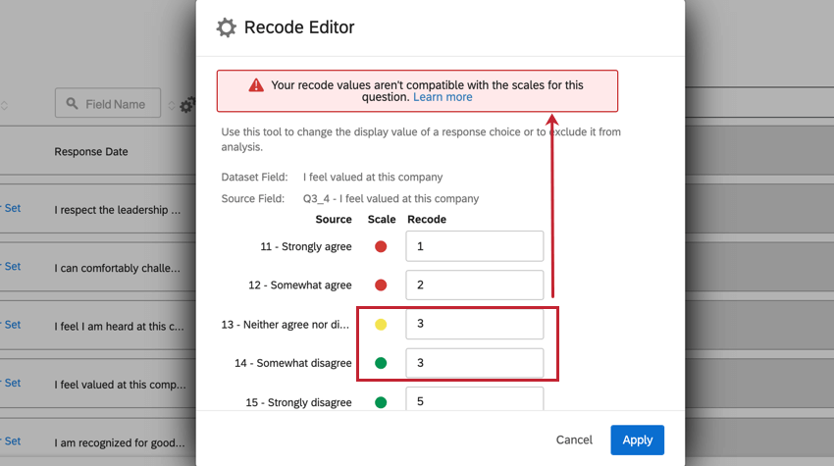Viewport: 834px width, 466px height.
Task: Click the search magnifier icon beside Field Name
Action: (x=73, y=104)
